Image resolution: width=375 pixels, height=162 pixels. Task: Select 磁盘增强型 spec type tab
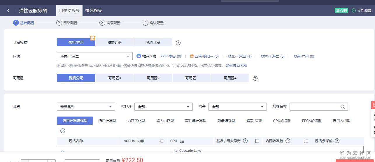point(226,121)
